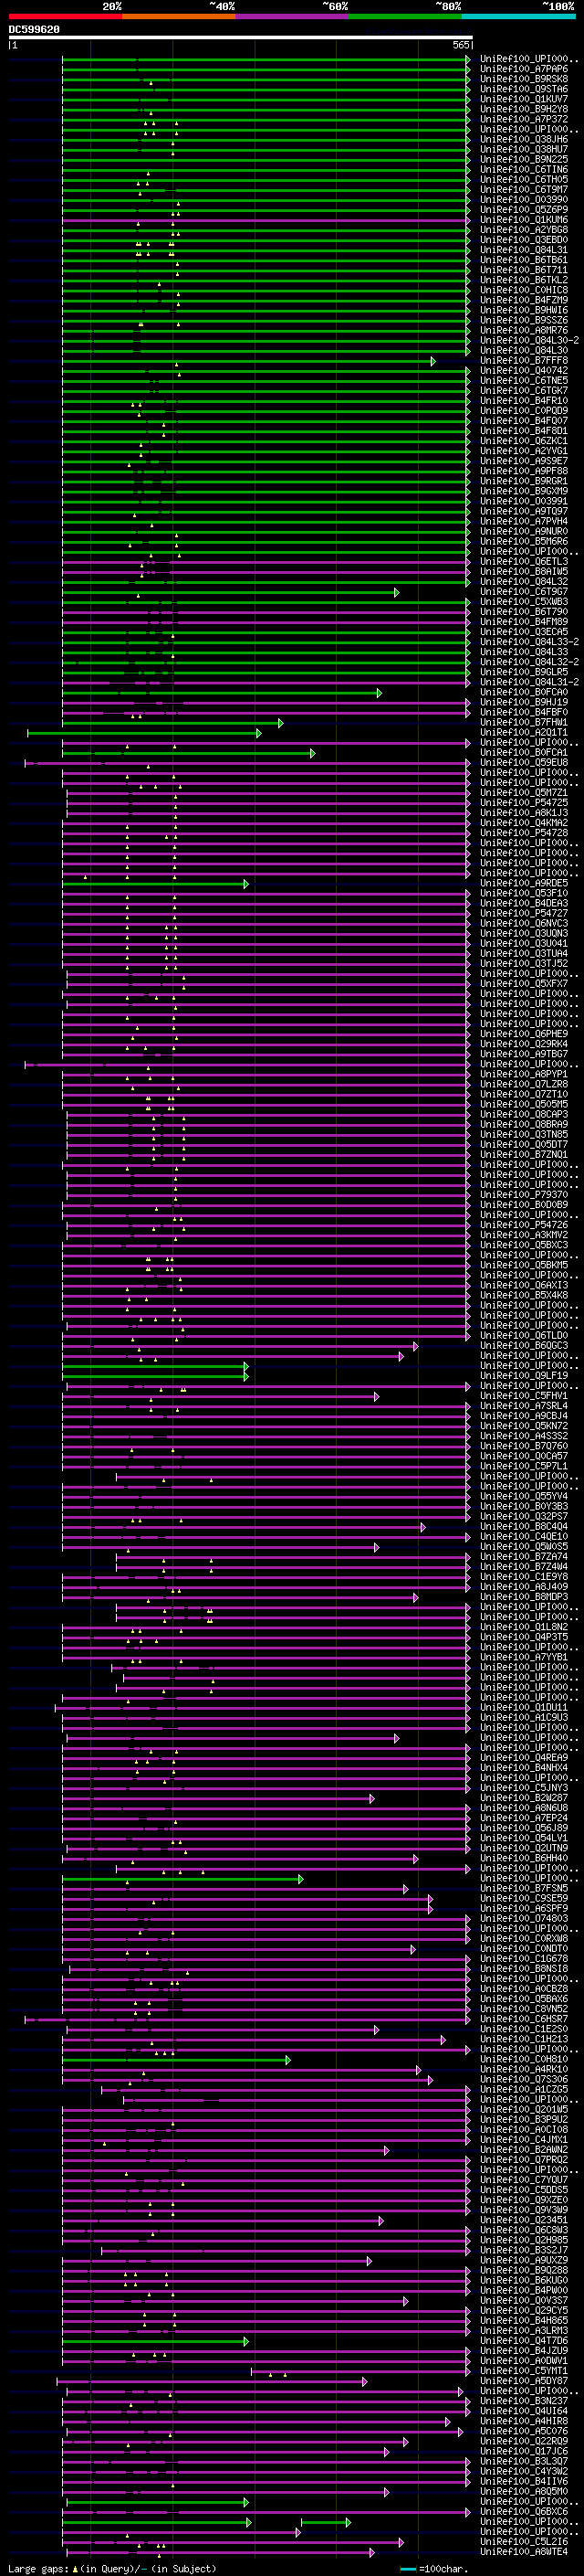Image resolution: width=584 pixels, height=2576 pixels.
Task: Click purple alignment bar of UniRef100_Q1KUM6
Action: pyautogui.click(x=266, y=220)
